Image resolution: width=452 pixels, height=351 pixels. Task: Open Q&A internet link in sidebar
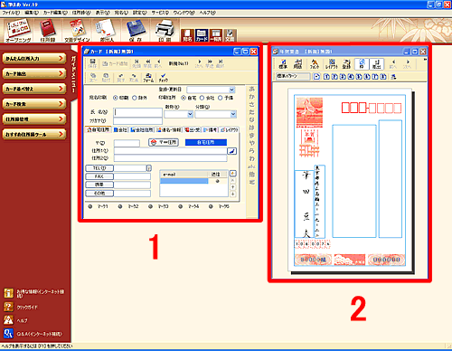click(33, 334)
